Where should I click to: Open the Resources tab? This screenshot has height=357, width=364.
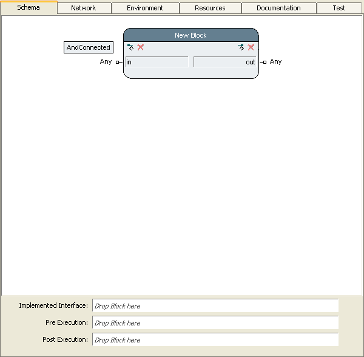tap(210, 8)
